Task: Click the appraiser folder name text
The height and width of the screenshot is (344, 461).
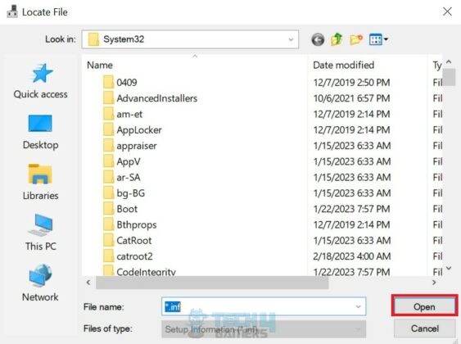Action: (x=137, y=146)
